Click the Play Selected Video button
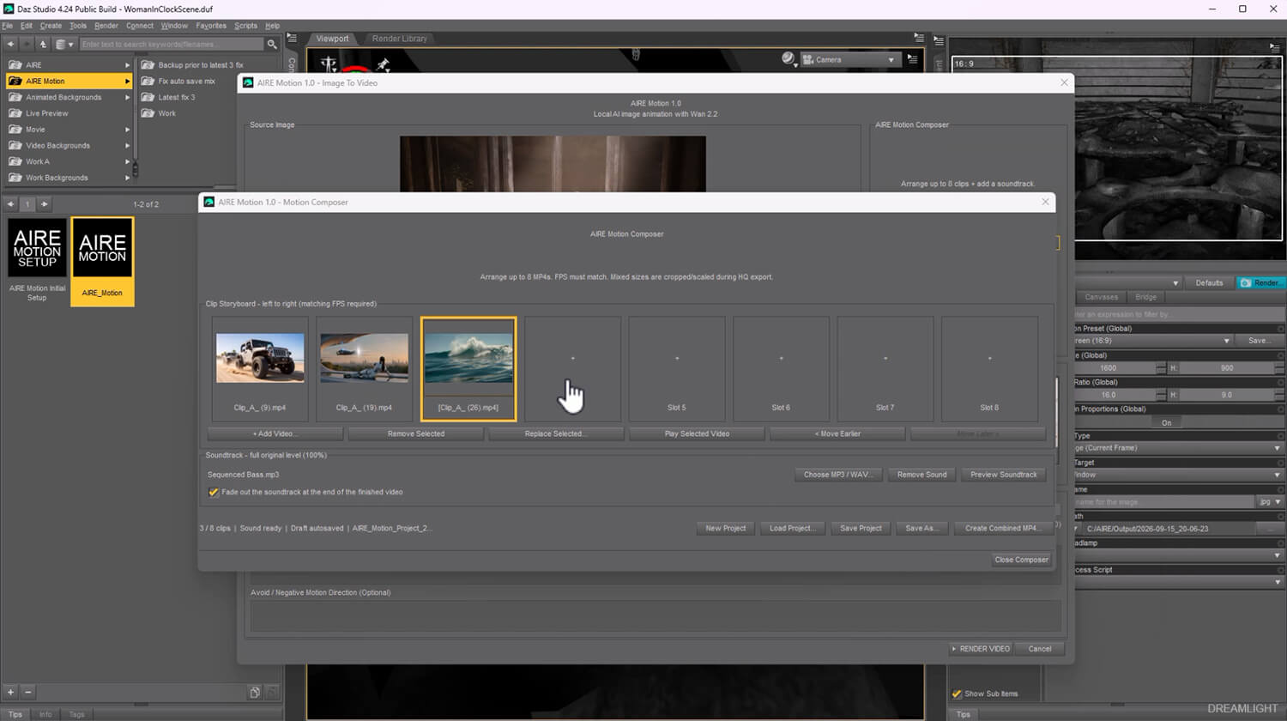 click(697, 434)
